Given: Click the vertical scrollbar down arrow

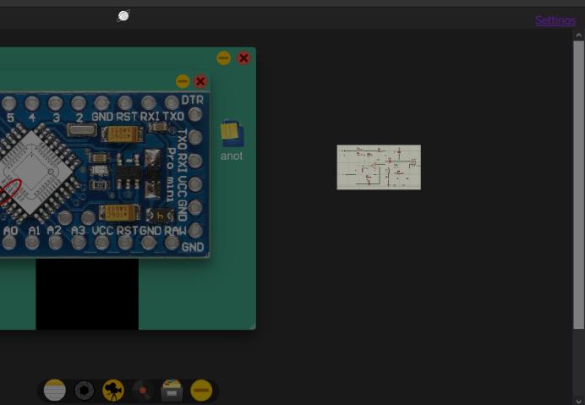Looking at the screenshot, I should (x=578, y=402).
